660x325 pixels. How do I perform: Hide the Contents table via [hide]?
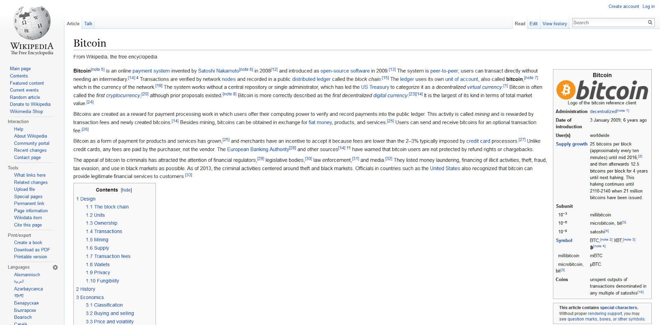pyautogui.click(x=126, y=190)
